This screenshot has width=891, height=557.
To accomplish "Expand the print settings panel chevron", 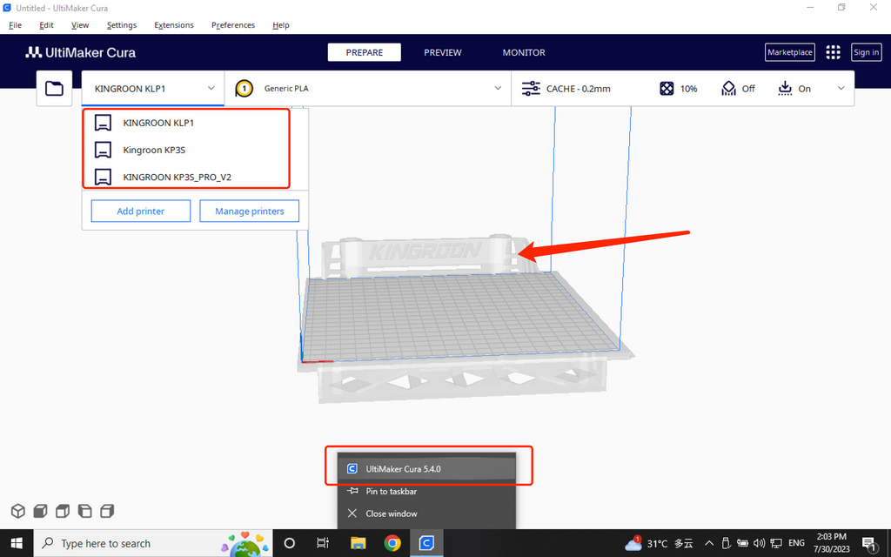I will coord(841,88).
